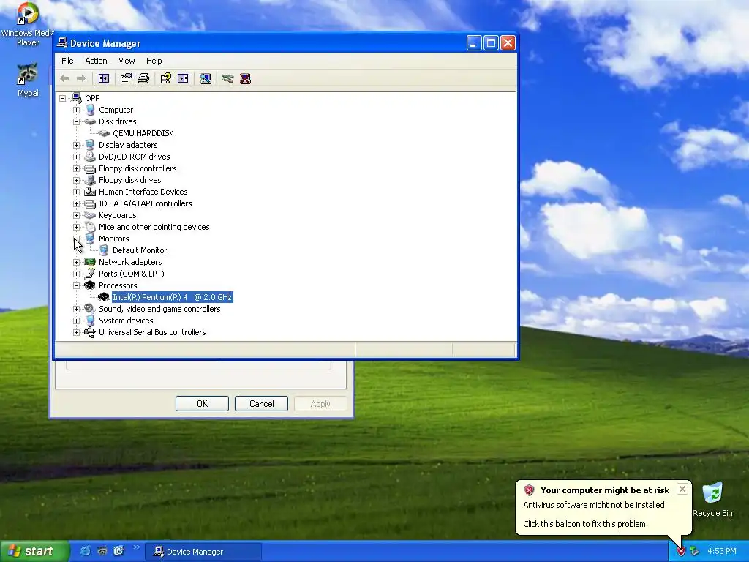Click the Floppy disk controllers icon
The image size is (749, 562).
90,168
